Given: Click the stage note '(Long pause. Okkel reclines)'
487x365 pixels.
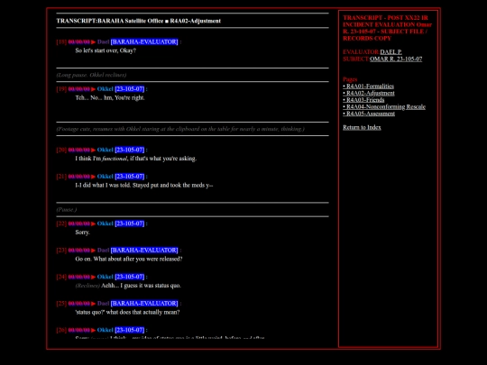Looking at the screenshot, I should [x=91, y=75].
